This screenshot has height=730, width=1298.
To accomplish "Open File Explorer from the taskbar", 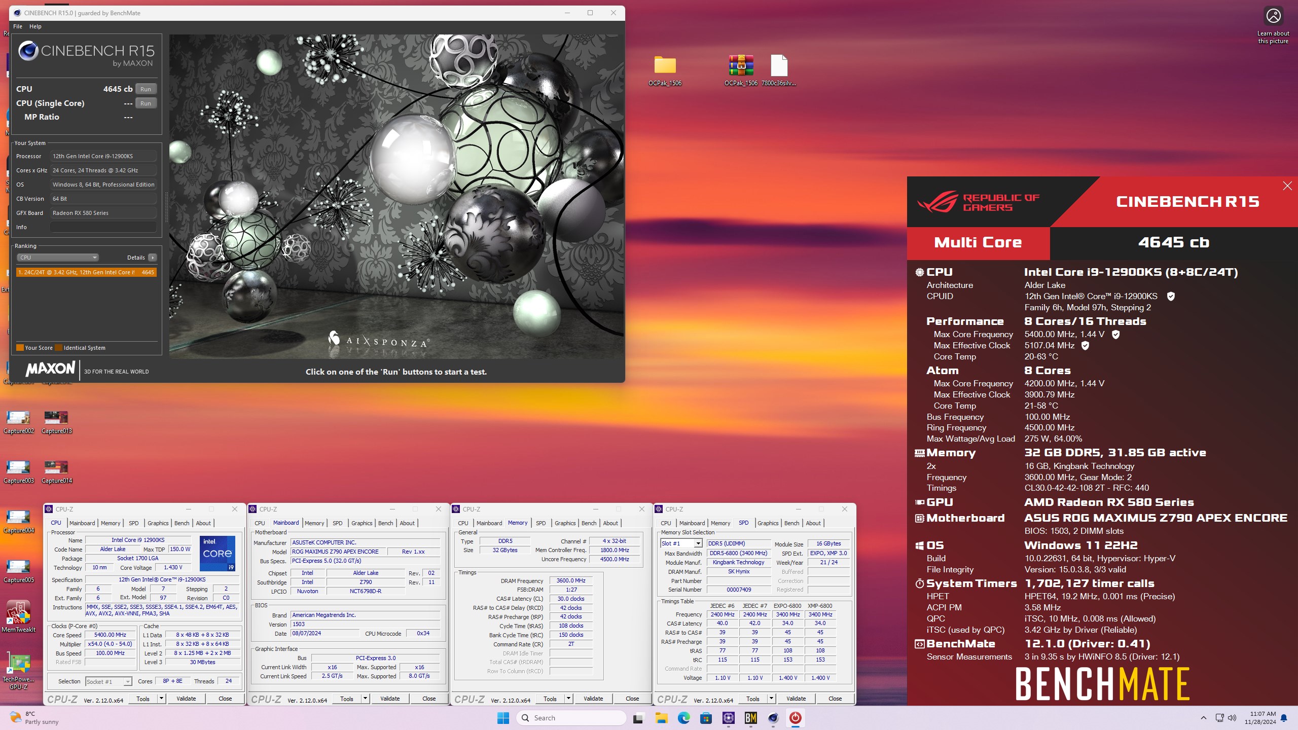I will click(661, 718).
